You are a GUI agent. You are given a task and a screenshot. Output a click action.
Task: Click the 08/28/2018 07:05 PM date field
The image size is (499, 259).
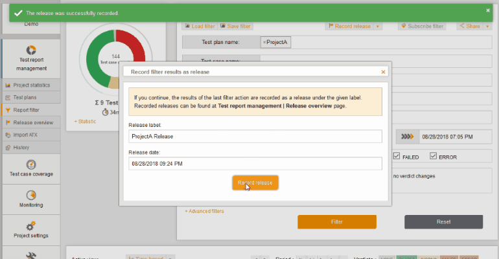[456, 137]
